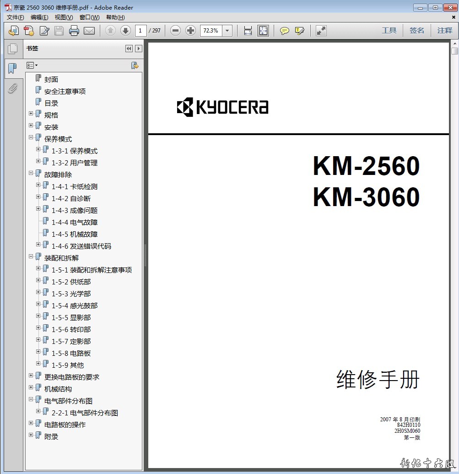Open the 视图(V) menu
The height and width of the screenshot is (474, 459).
[x=64, y=17]
